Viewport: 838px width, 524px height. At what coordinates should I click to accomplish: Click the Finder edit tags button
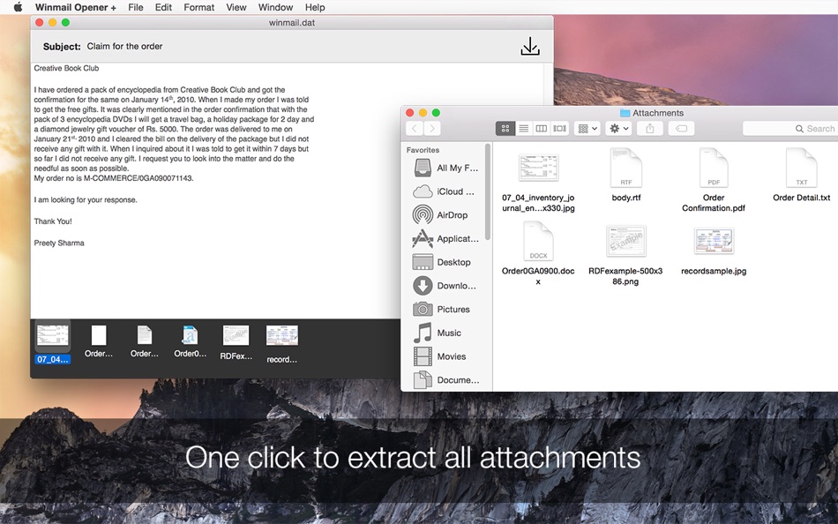pyautogui.click(x=681, y=128)
